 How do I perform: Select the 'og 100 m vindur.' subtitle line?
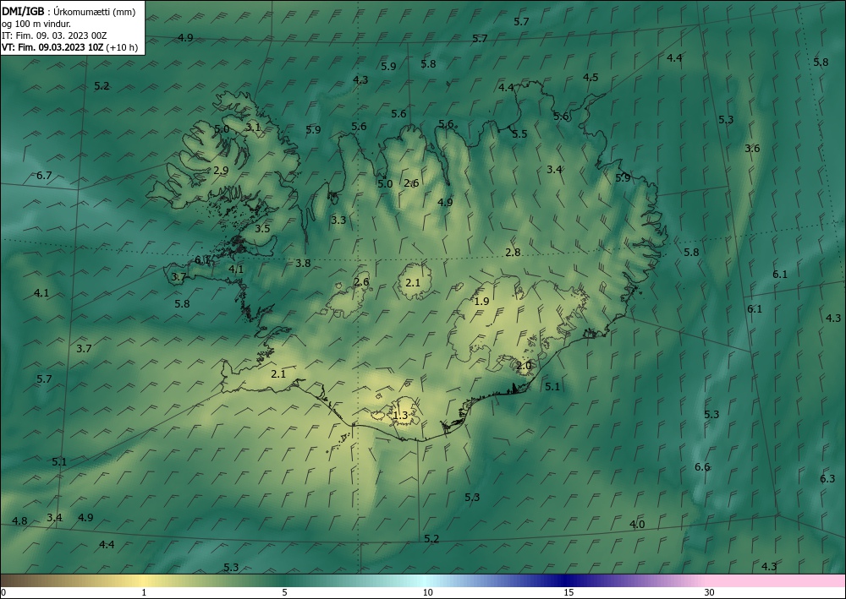tap(36, 24)
